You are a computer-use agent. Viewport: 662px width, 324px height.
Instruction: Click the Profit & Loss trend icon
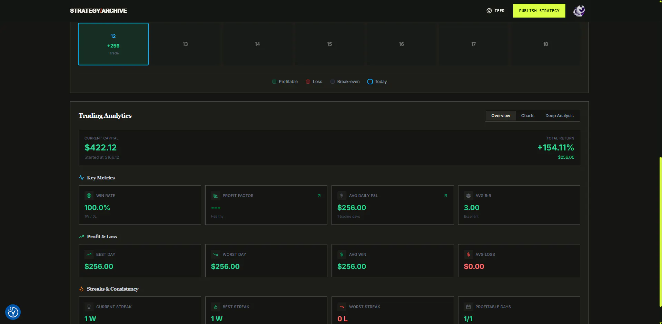tap(81, 237)
